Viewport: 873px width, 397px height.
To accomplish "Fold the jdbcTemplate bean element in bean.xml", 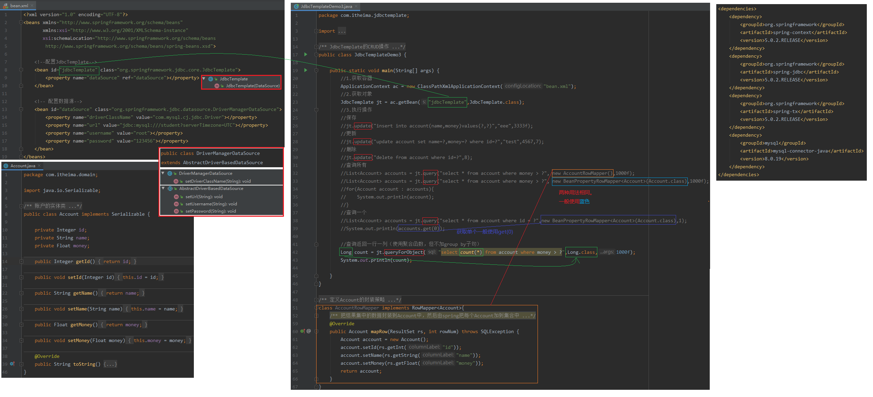I will (x=21, y=70).
